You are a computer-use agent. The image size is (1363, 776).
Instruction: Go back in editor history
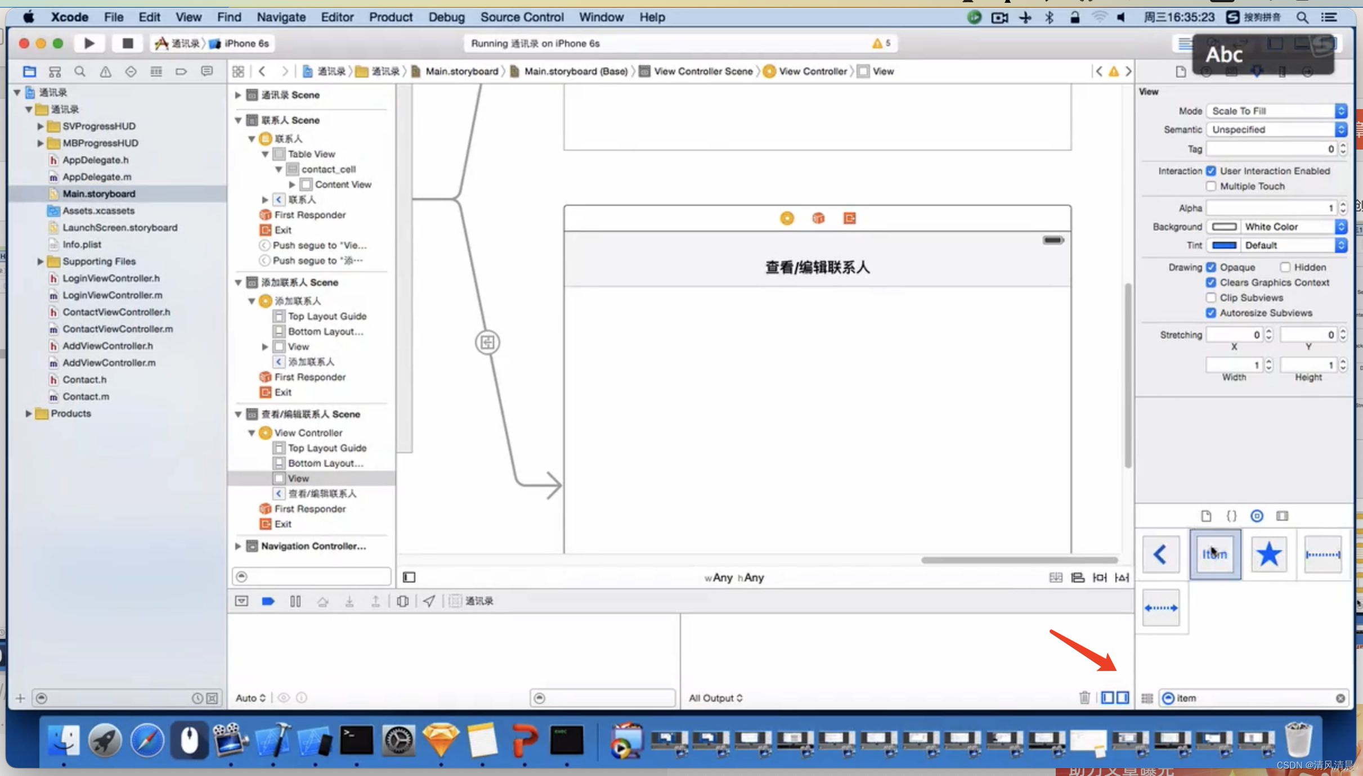click(262, 71)
